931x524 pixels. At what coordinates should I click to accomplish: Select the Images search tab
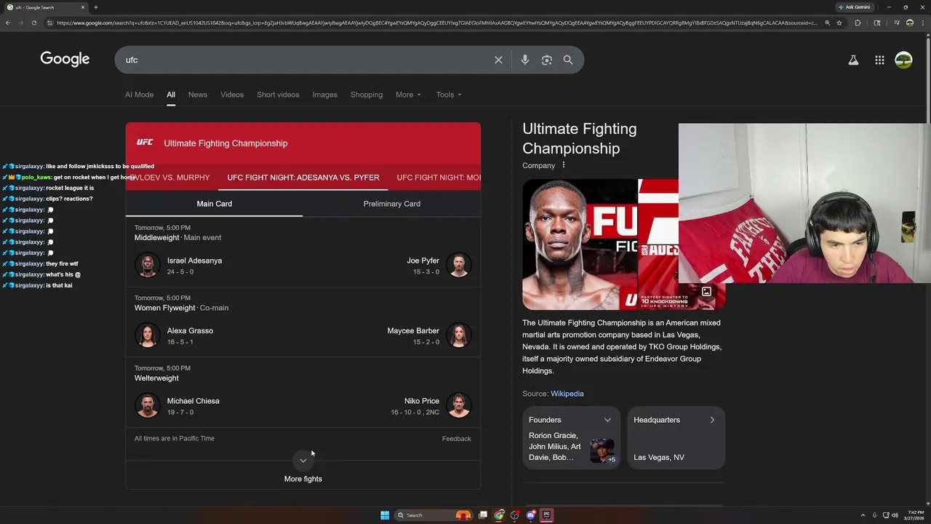coord(324,95)
